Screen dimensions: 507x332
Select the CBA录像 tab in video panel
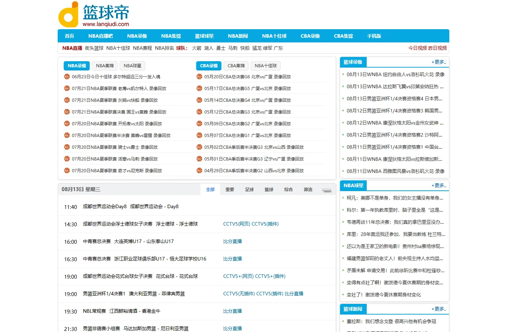pos(209,66)
